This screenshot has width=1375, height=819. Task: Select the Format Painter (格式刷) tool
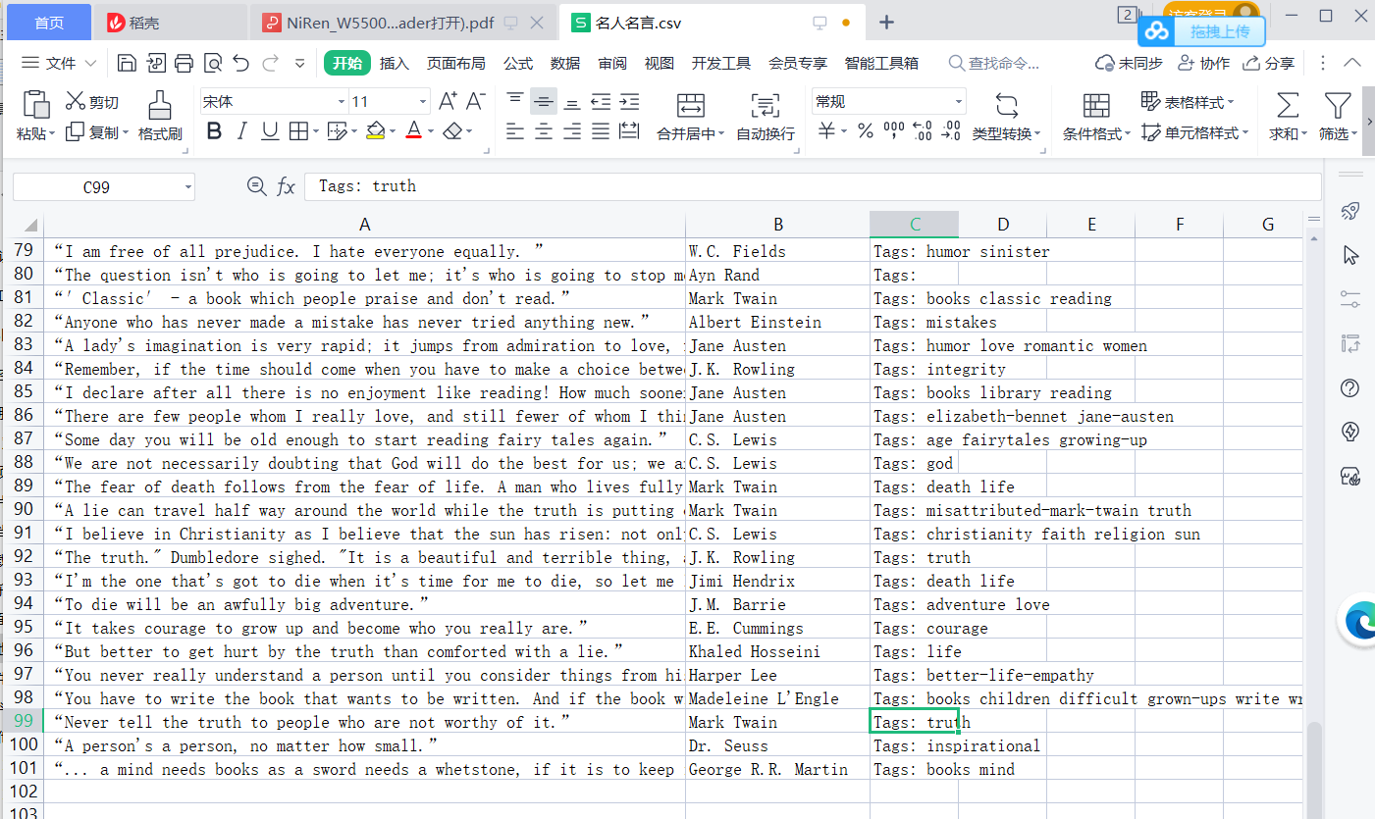click(x=159, y=116)
